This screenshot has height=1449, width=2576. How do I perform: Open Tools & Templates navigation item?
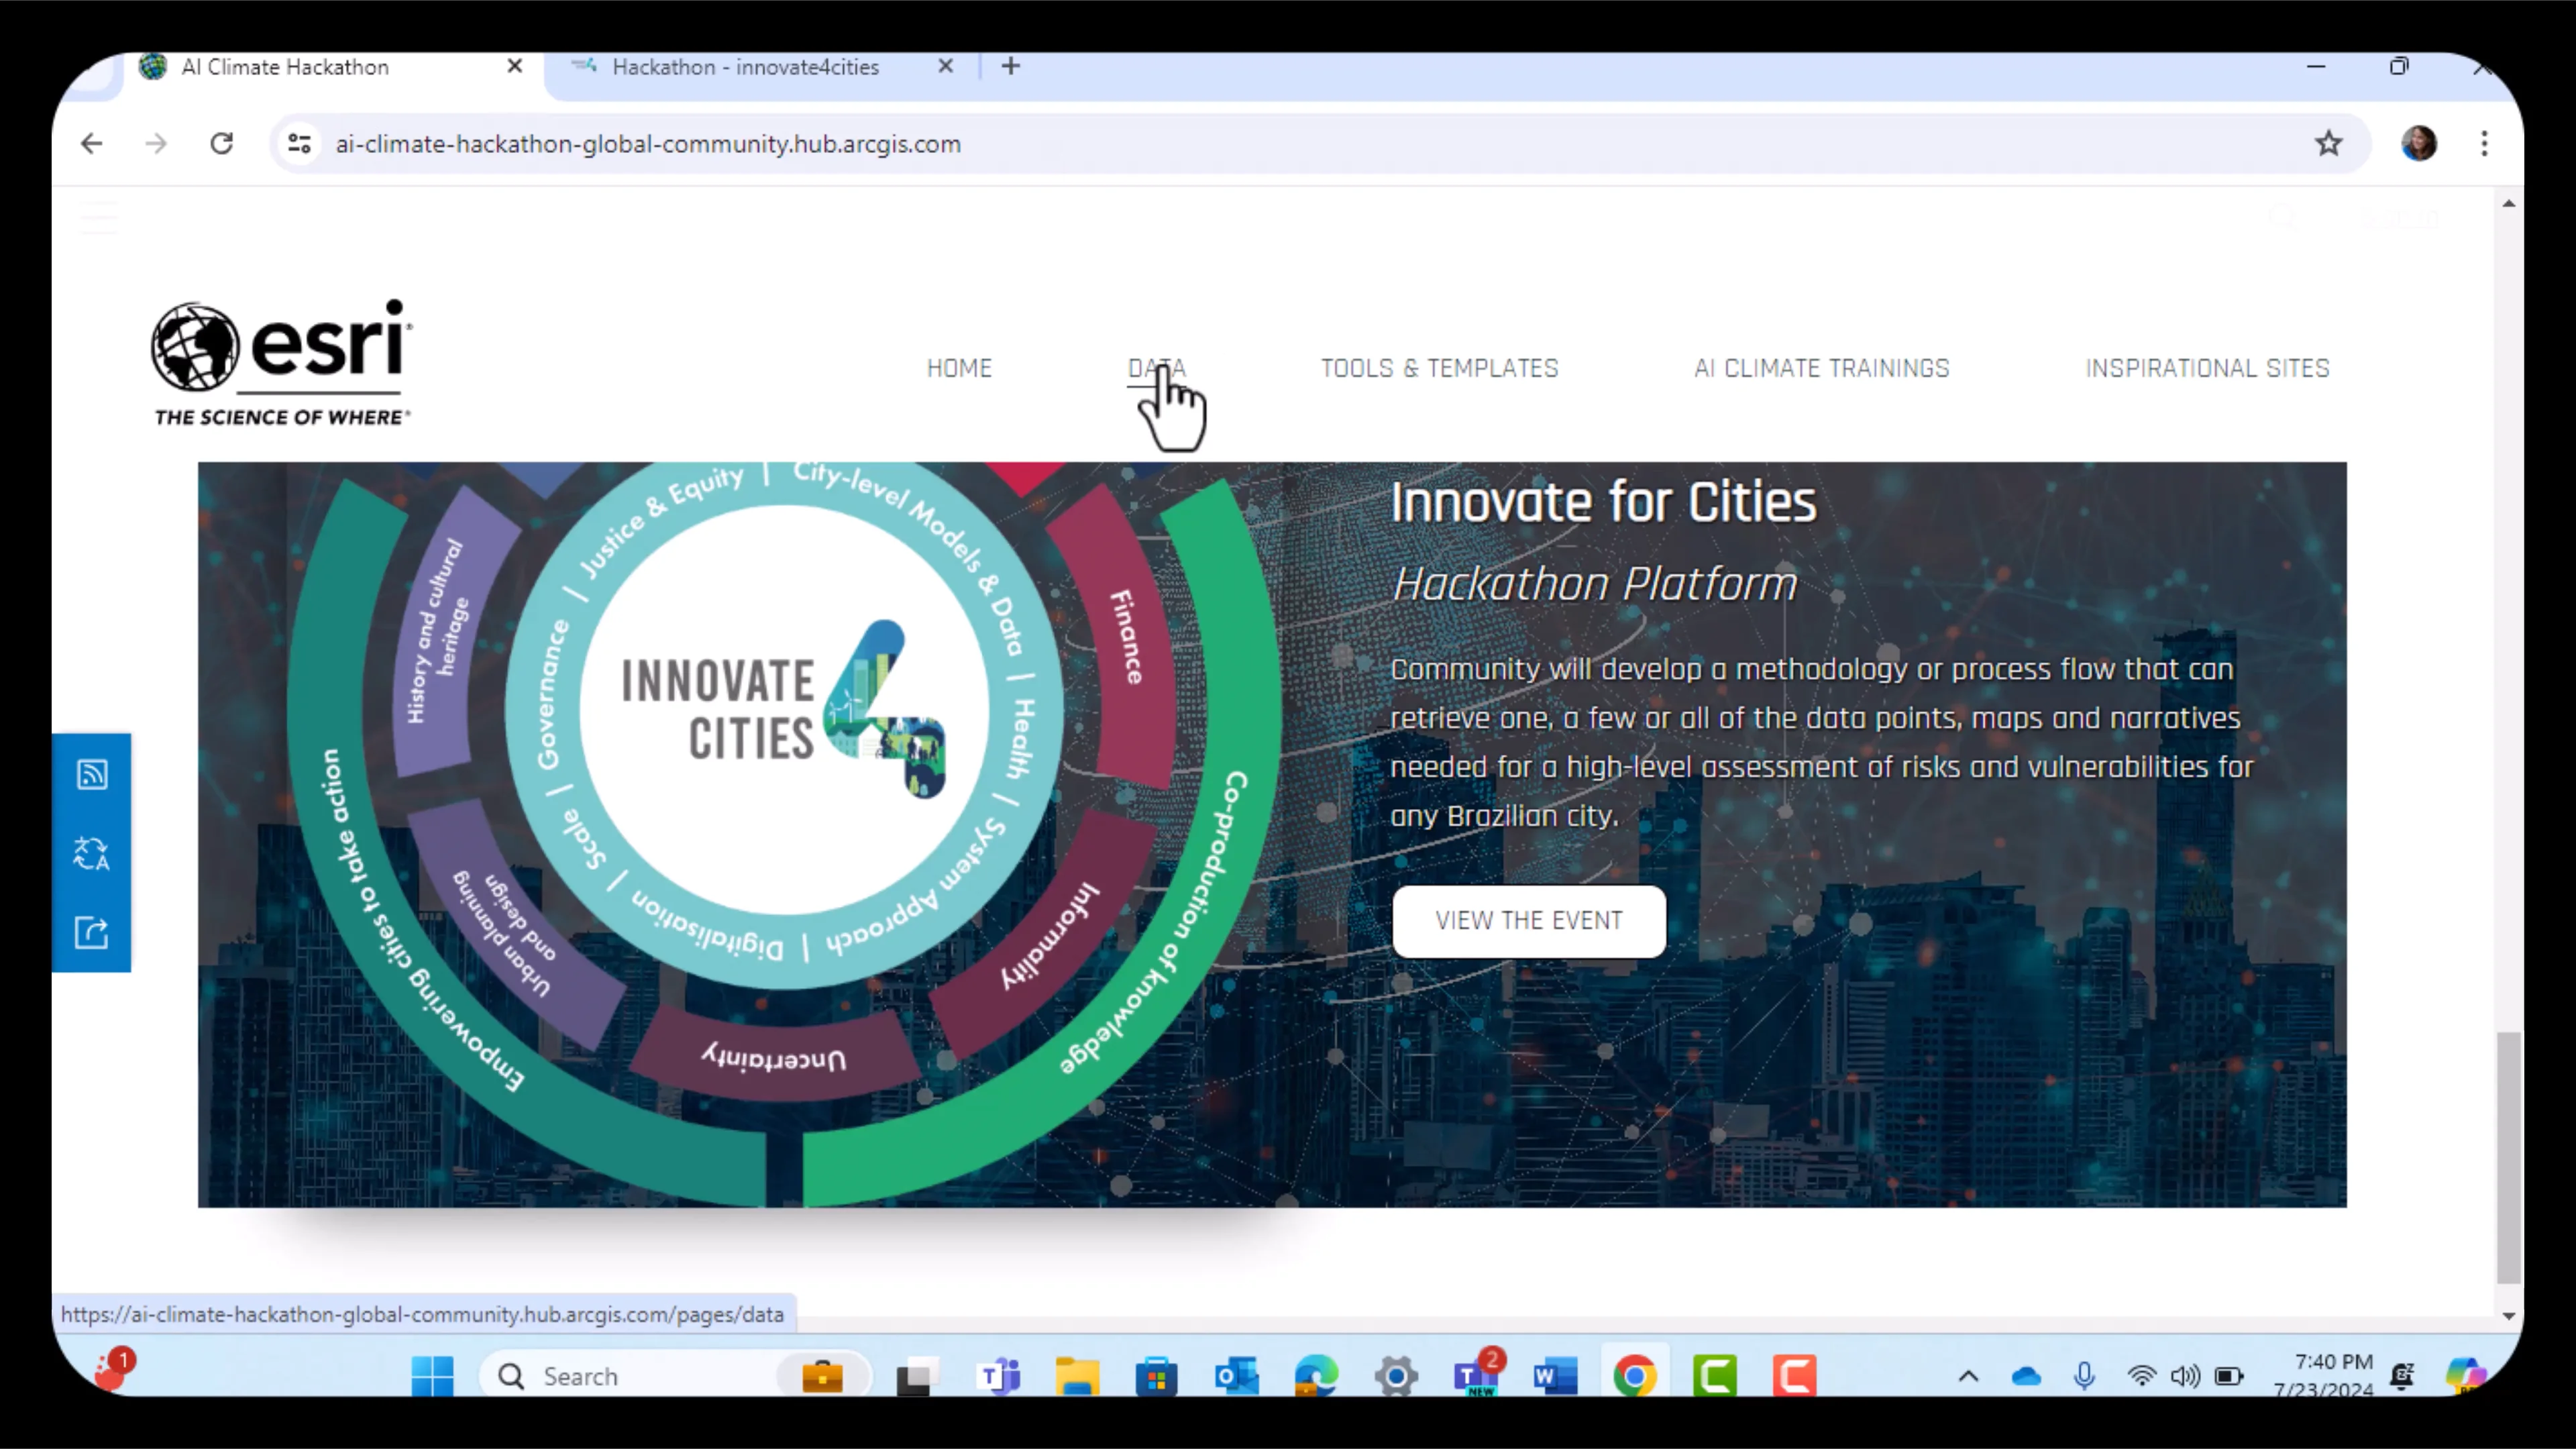[1439, 368]
